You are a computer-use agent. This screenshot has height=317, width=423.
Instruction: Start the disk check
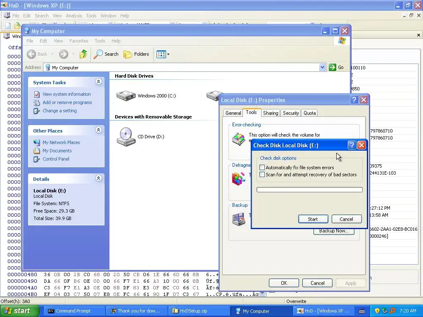point(313,219)
